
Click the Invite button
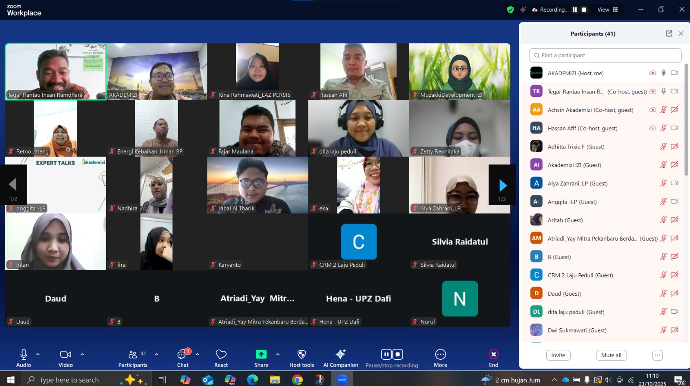pos(558,355)
